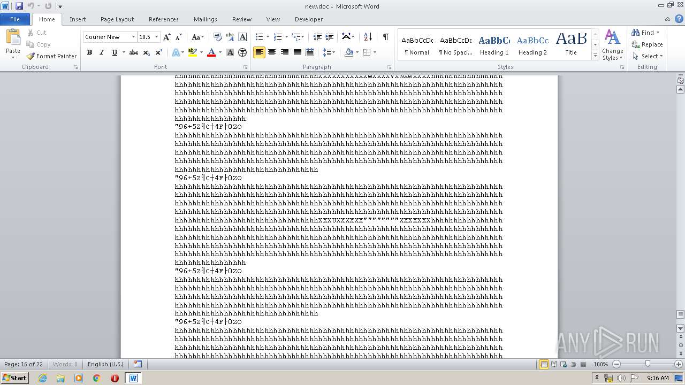The height and width of the screenshot is (385, 685).
Task: Open the Text Effects menu
Action: coord(176,52)
